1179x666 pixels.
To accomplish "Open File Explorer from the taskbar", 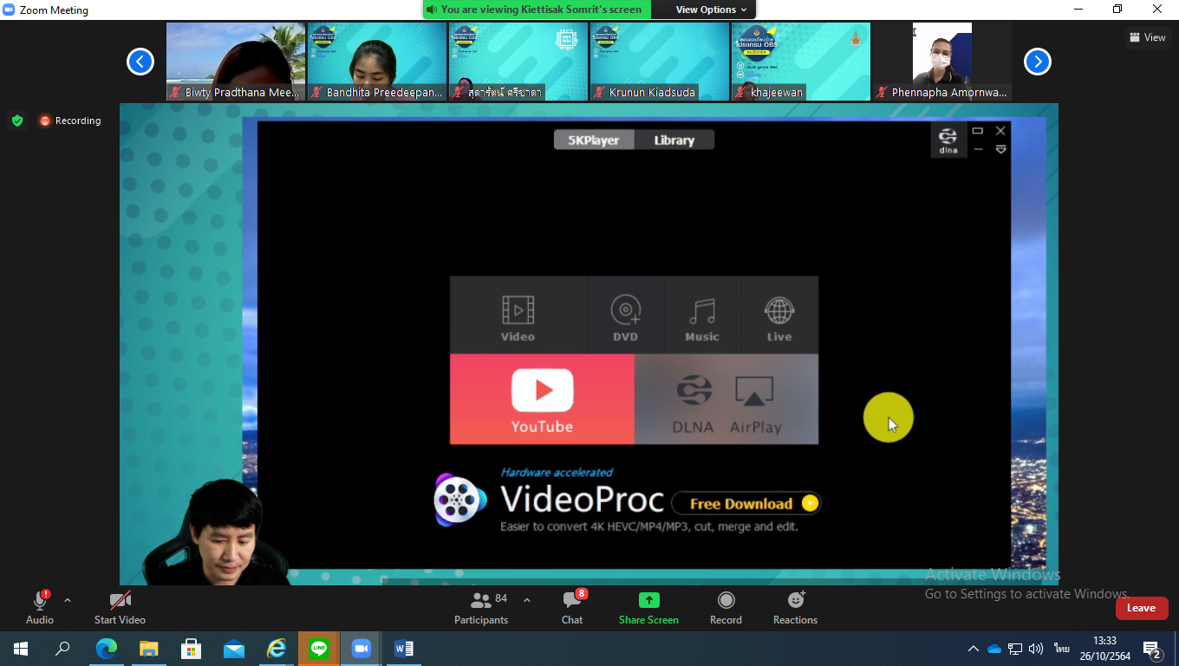I will point(149,649).
